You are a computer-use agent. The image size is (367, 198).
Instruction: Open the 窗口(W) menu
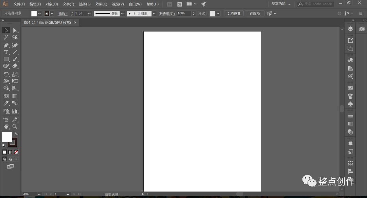pos(135,4)
